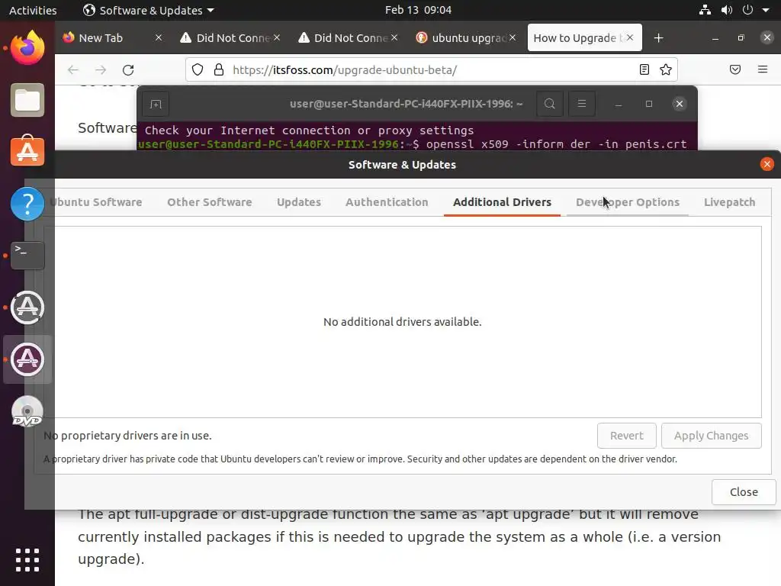
Task: Open Software & Updates app menu dropdown
Action: click(x=149, y=10)
